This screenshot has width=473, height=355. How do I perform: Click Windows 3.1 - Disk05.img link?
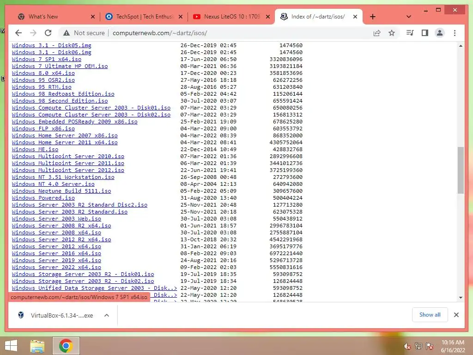[x=52, y=45]
